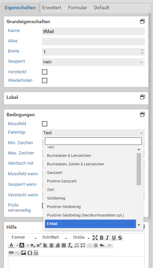
Task: Undo the last edit in Hilfe editor
Action: [102, 245]
